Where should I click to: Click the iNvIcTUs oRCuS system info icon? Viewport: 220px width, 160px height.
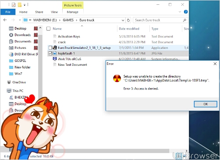click(55, 59)
